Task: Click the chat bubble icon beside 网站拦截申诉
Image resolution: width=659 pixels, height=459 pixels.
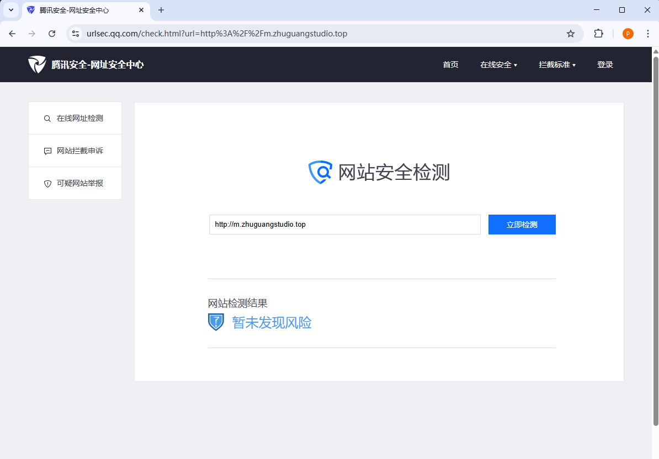Action: click(47, 151)
